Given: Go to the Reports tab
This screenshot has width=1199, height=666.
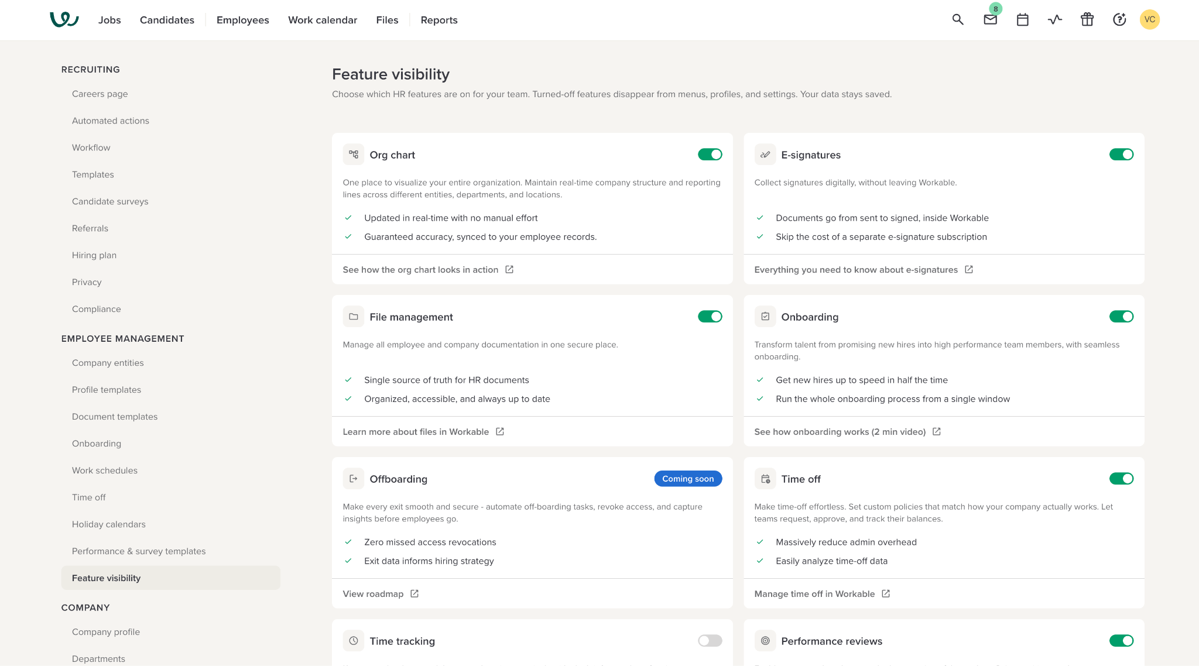Looking at the screenshot, I should pos(439,20).
